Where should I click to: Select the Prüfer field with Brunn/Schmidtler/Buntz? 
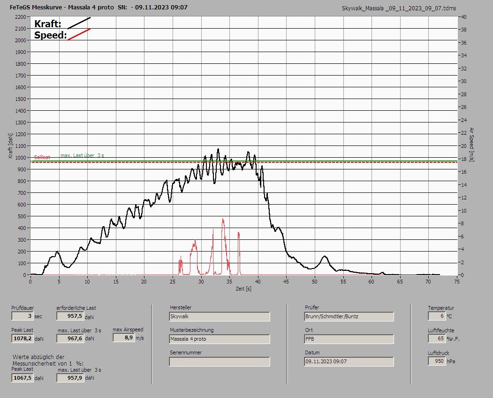pyautogui.click(x=349, y=316)
